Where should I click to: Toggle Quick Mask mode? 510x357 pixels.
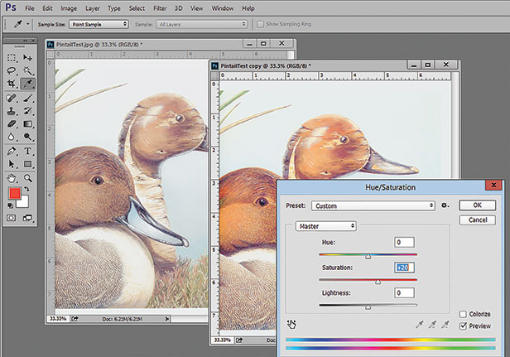tap(12, 218)
